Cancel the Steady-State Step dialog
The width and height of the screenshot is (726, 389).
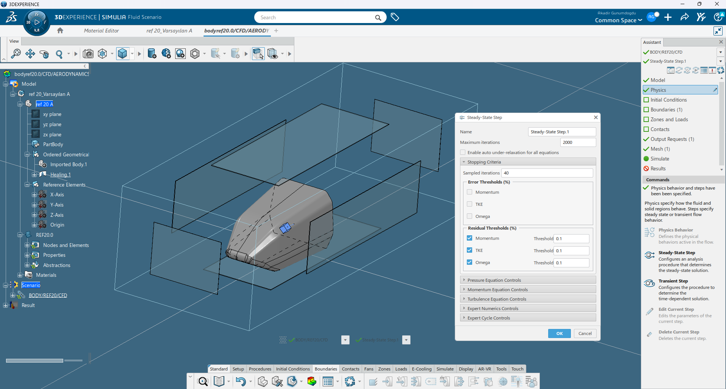[585, 333]
